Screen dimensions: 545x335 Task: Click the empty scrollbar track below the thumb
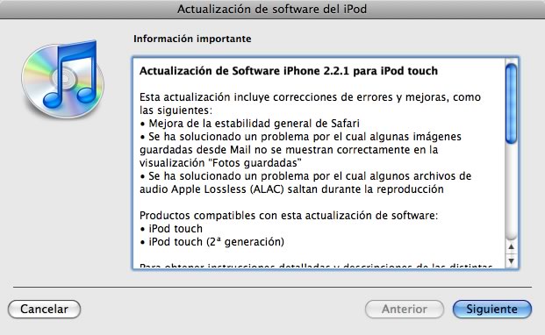(511, 191)
